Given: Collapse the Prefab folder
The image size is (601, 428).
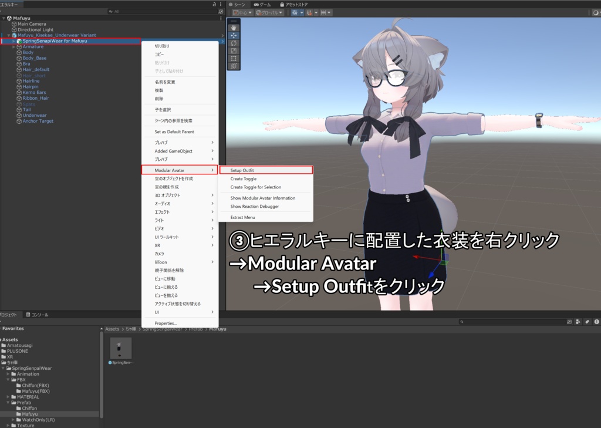Looking at the screenshot, I should point(8,403).
